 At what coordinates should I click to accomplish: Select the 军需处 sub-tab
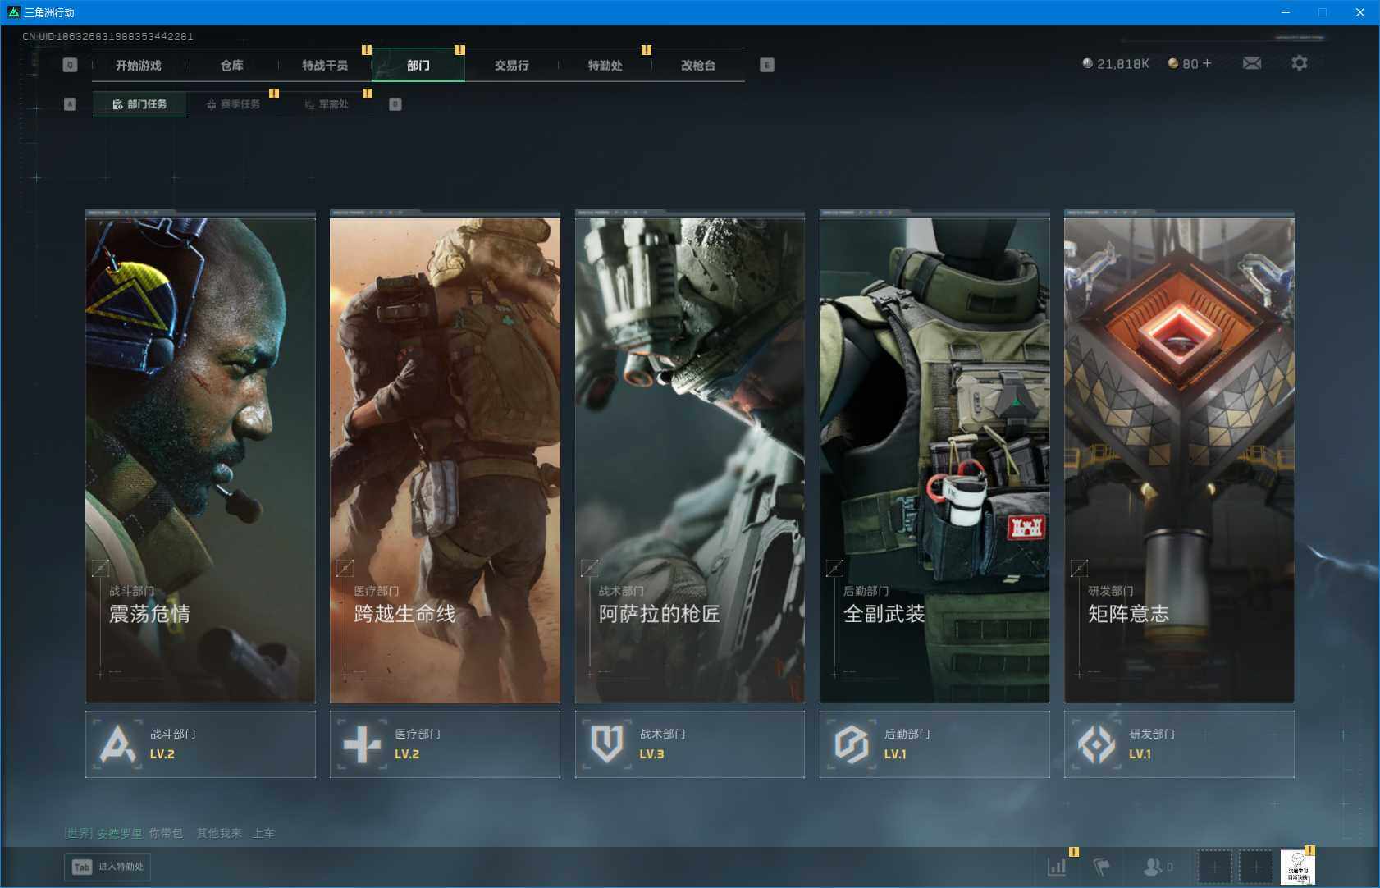click(x=327, y=104)
